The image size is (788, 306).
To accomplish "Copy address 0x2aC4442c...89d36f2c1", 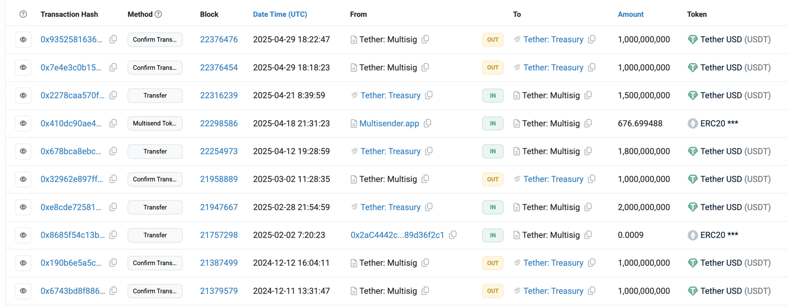I will click(452, 235).
